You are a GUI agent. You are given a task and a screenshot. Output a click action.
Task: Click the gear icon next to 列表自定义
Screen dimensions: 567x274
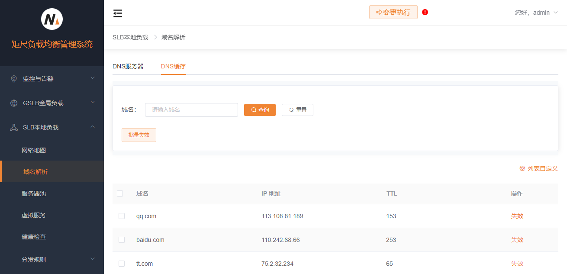point(522,168)
